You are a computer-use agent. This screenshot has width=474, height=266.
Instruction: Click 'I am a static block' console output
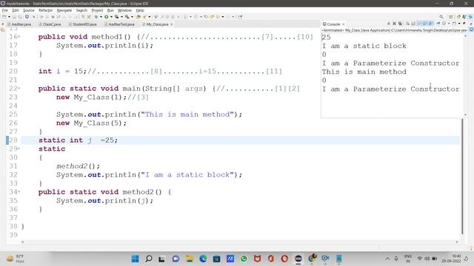[x=364, y=46]
